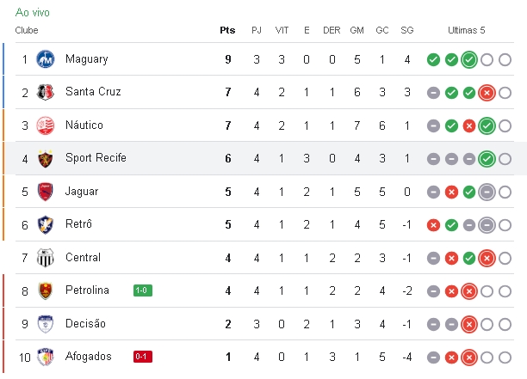The height and width of the screenshot is (379, 527).
Task: Open Afogados' live 0-1 score badge
Action: click(143, 357)
